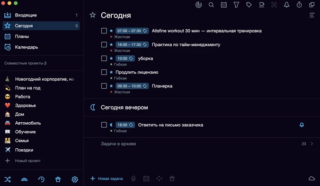Open settings gear in sidebar footer

coord(75,179)
